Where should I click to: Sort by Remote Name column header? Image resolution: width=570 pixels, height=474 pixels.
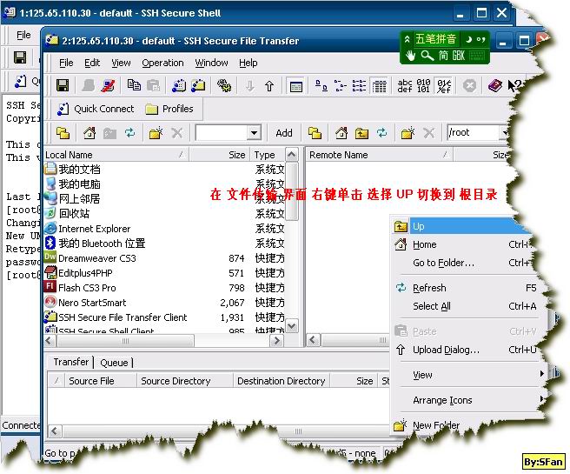click(x=379, y=155)
